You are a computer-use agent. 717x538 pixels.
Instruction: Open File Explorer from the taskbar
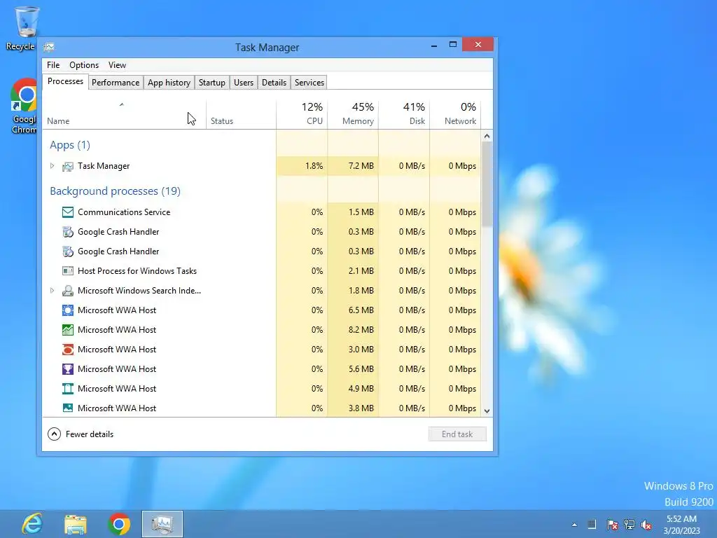tap(76, 524)
